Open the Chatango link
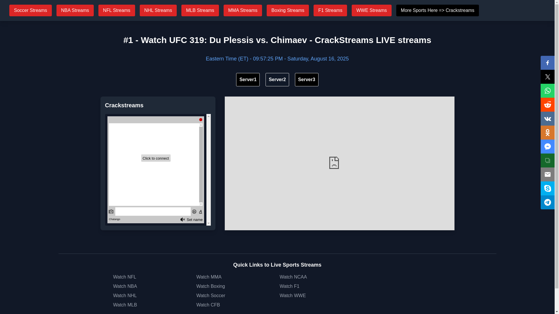This screenshot has width=559, height=314. (114, 219)
